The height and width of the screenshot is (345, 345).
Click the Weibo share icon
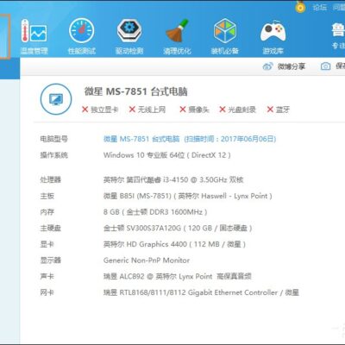pyautogui.click(x=267, y=66)
